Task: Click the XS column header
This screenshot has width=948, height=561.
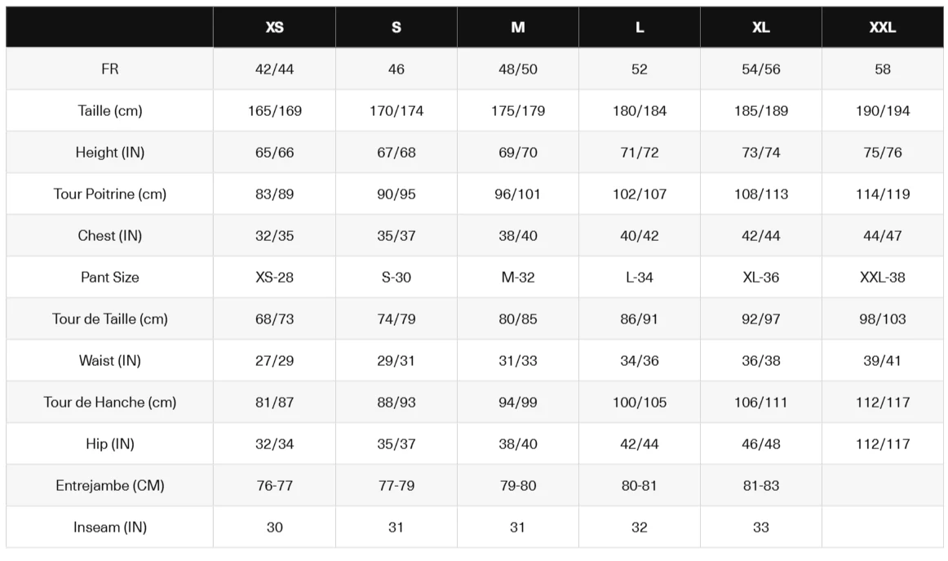Action: tap(275, 27)
